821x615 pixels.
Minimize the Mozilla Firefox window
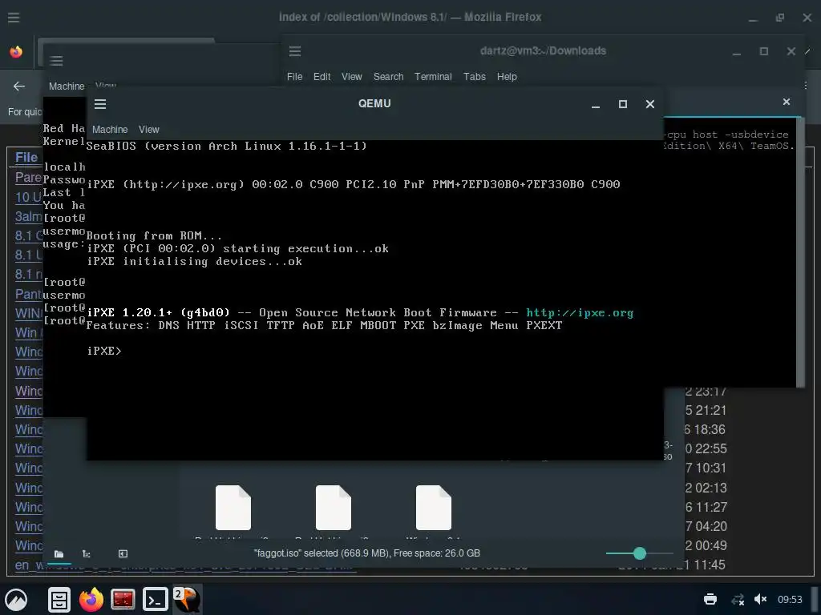[753, 18]
